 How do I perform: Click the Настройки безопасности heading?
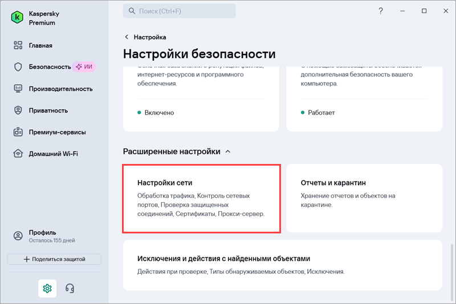click(x=199, y=54)
